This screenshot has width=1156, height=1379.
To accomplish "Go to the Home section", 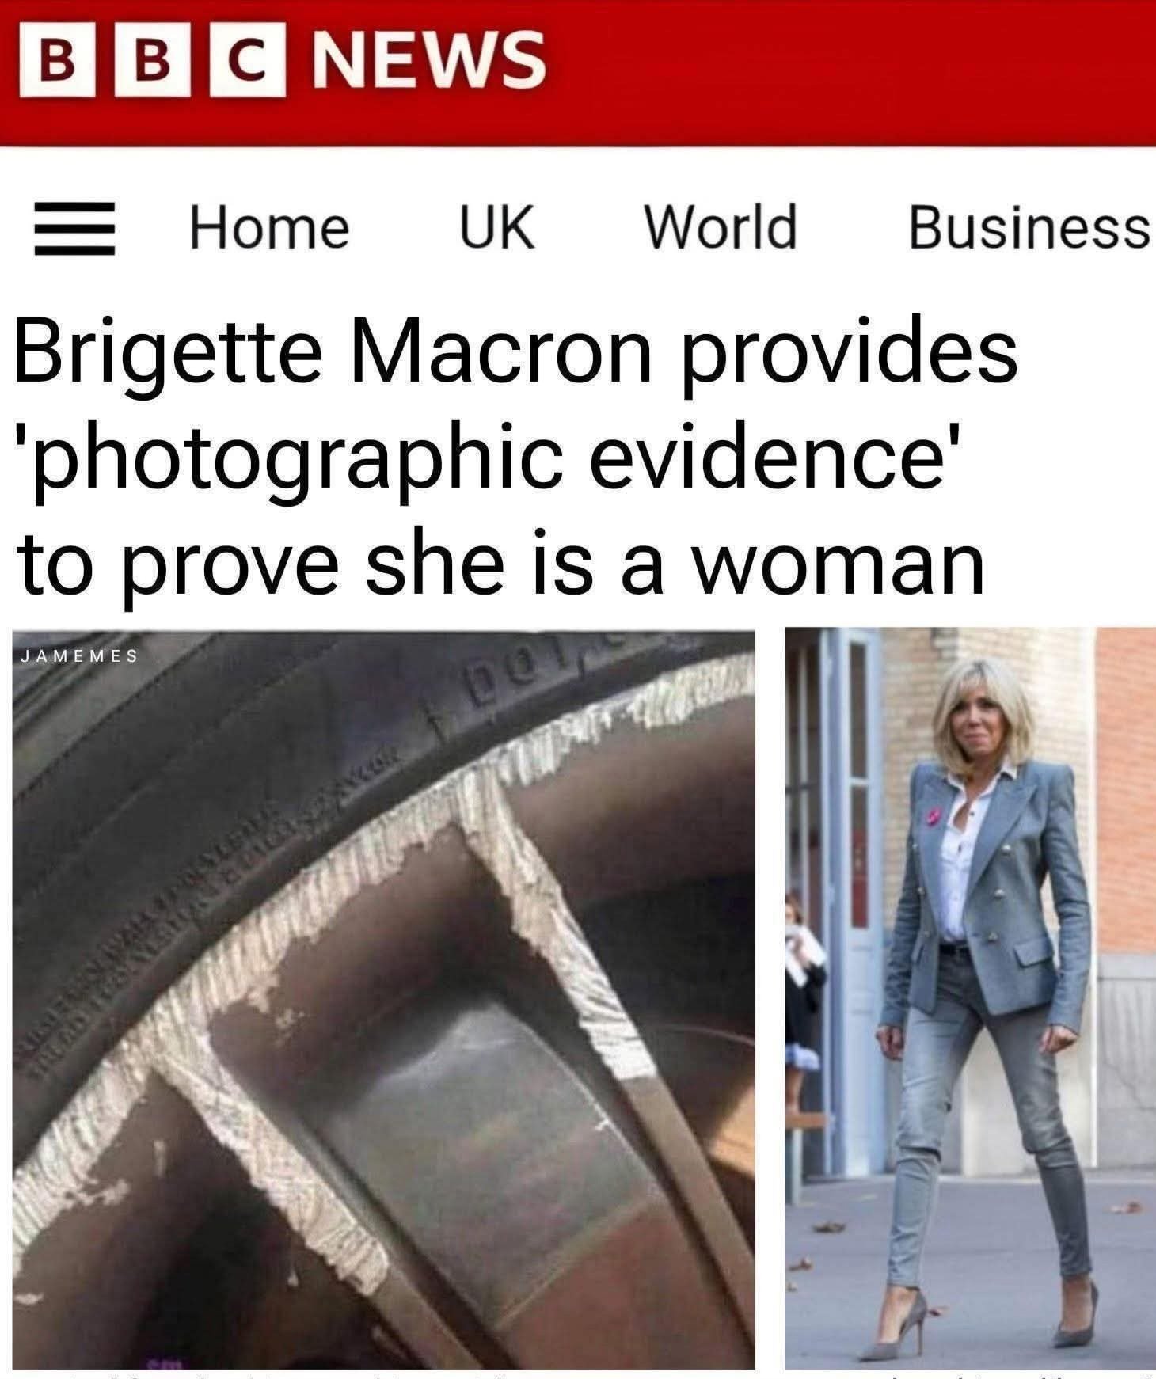I will coord(268,227).
